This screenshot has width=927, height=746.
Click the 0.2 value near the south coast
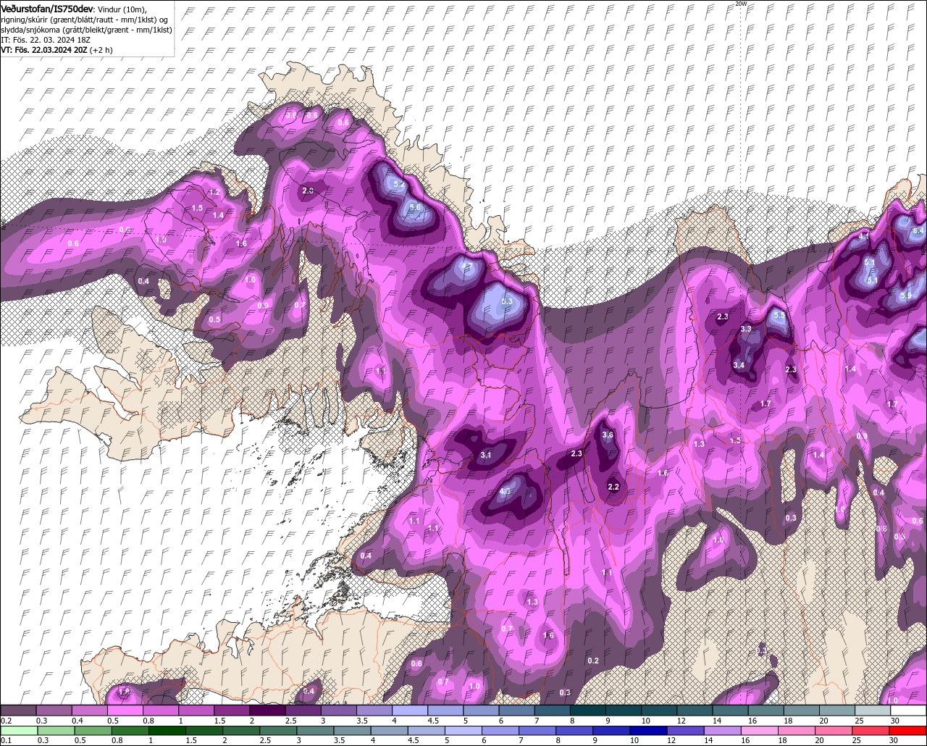click(x=593, y=661)
